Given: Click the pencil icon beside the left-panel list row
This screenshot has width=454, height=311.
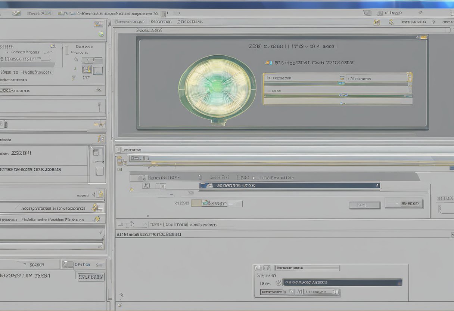Looking at the screenshot, I should [95, 207].
